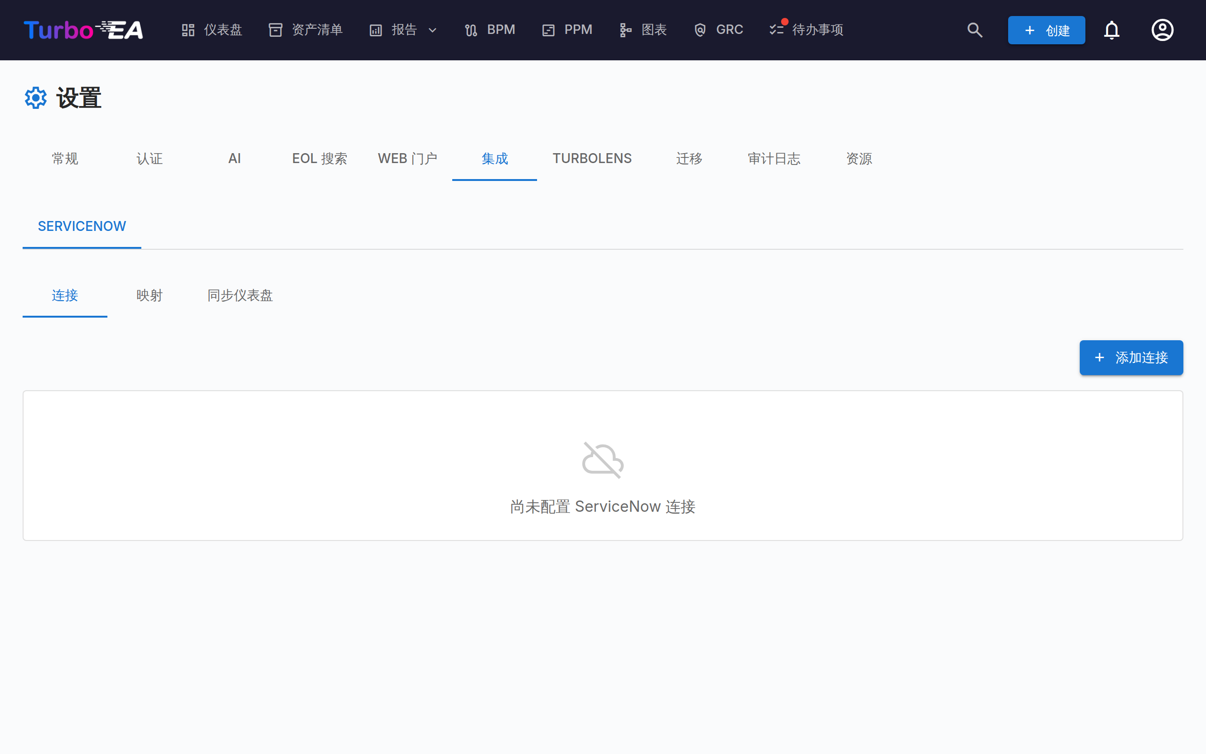Image resolution: width=1206 pixels, height=754 pixels.
Task: Open the WEB 门户 tab
Action: coord(407,159)
